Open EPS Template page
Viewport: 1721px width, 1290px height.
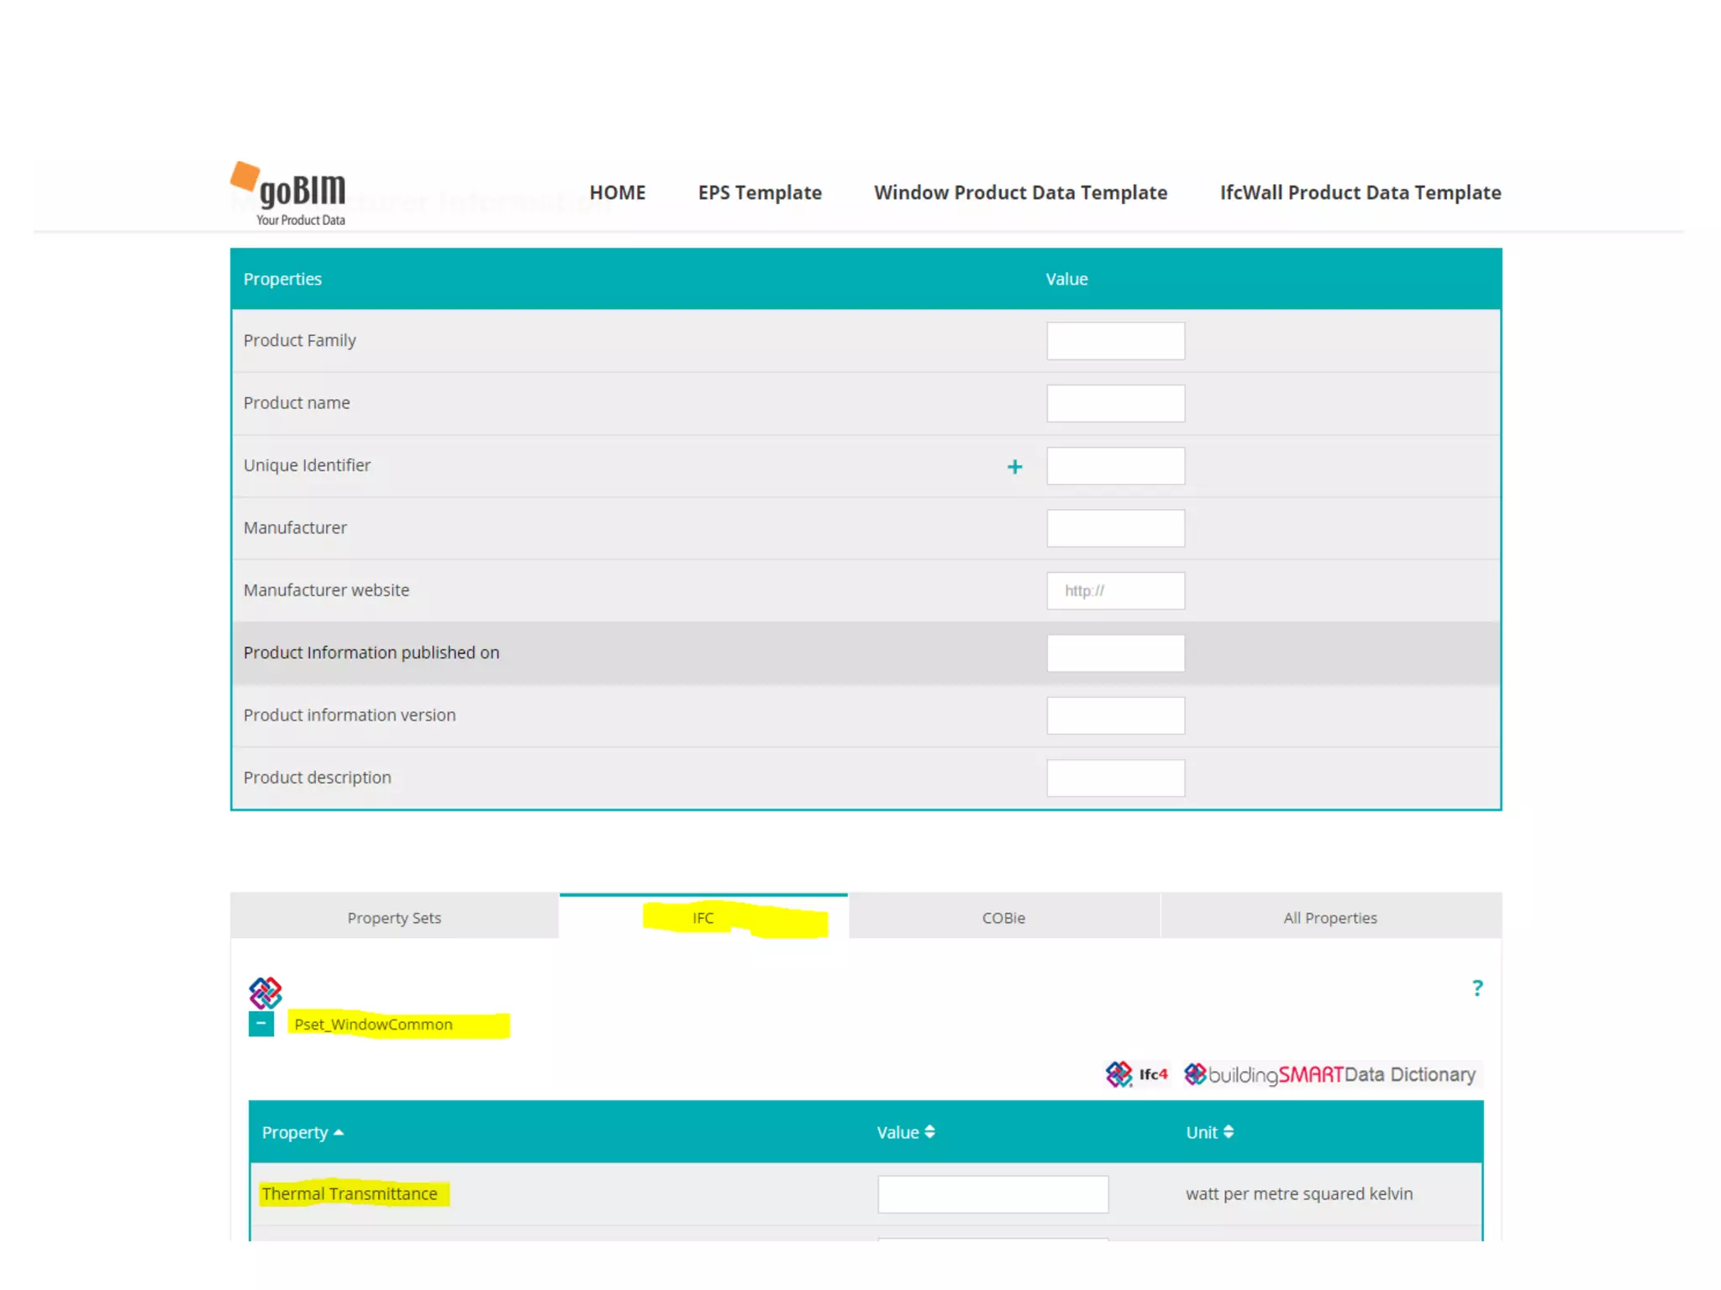(759, 192)
